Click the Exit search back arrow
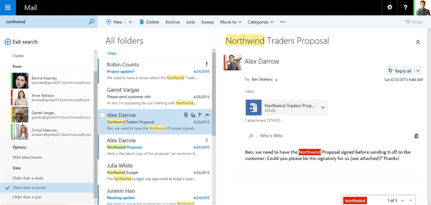The width and height of the screenshot is (431, 205). (x=8, y=42)
